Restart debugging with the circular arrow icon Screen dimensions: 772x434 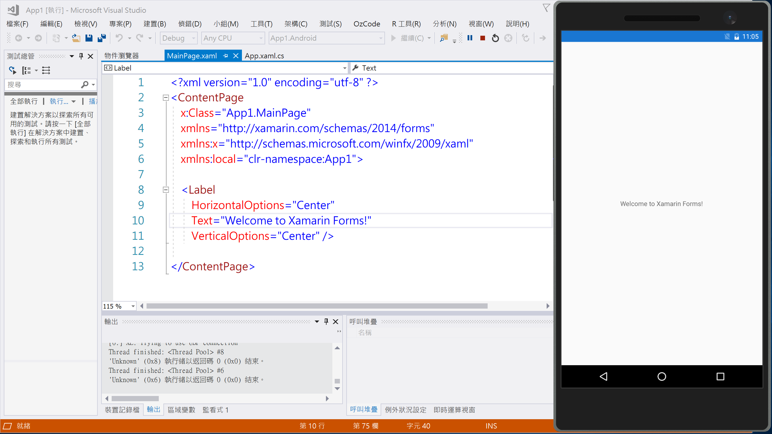coord(495,38)
